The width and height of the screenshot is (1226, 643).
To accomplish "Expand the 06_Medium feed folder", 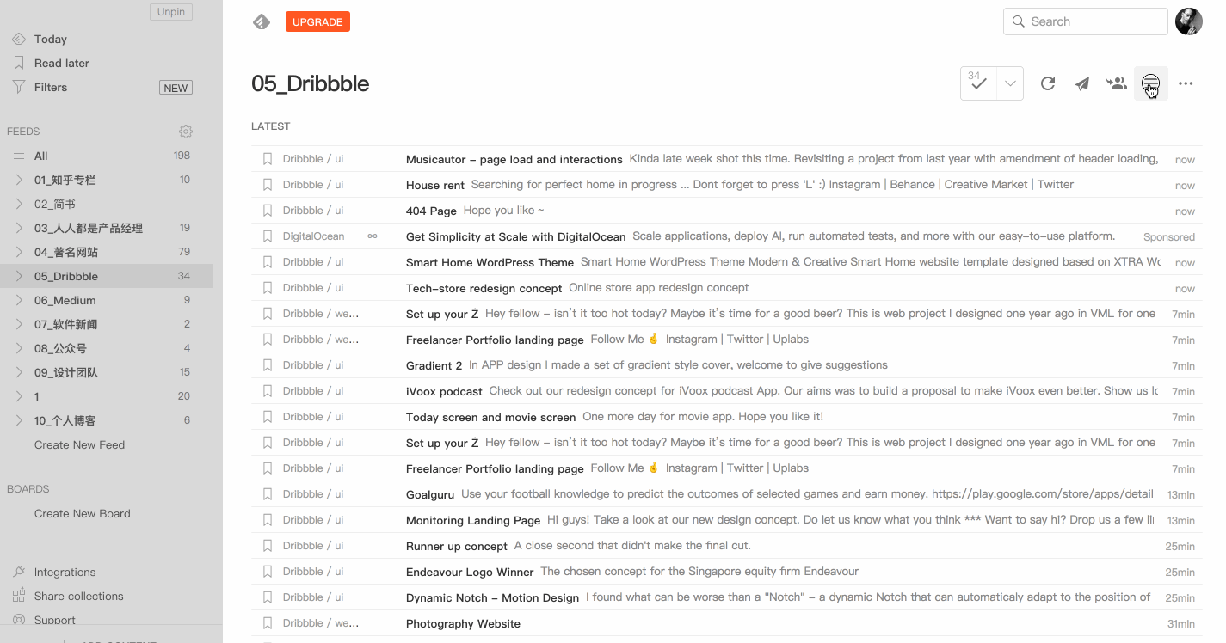I will click(19, 300).
